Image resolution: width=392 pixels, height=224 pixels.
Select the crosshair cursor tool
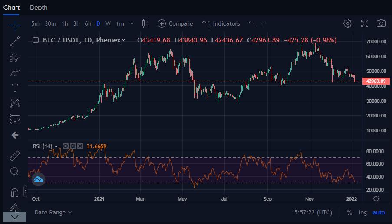pos(15,26)
